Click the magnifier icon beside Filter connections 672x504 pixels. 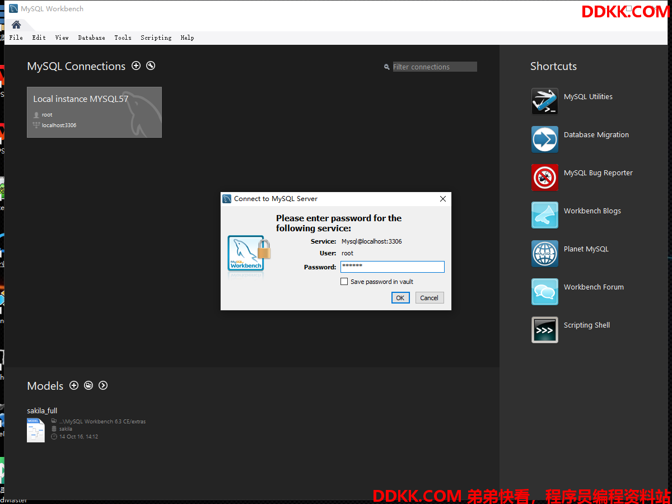coord(386,67)
